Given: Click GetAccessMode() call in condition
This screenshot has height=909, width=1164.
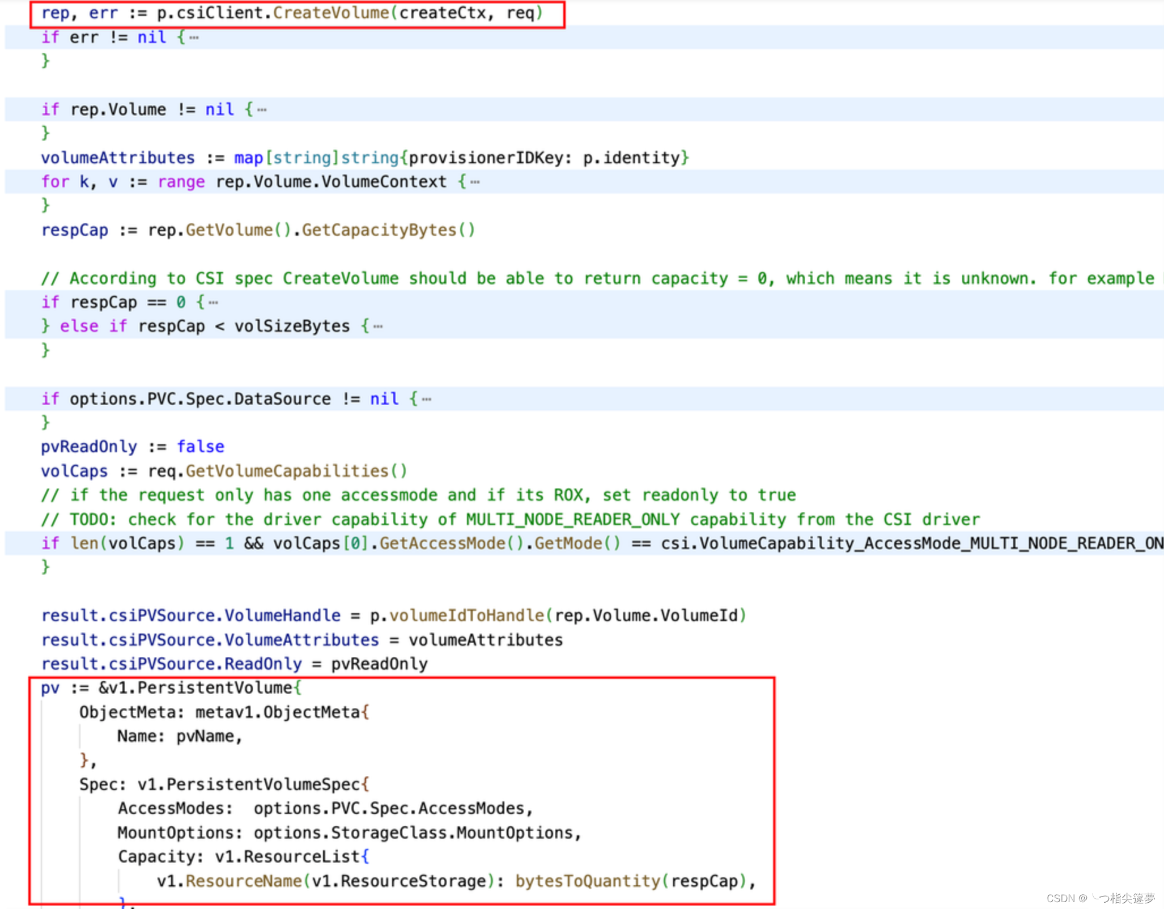Looking at the screenshot, I should [x=451, y=543].
